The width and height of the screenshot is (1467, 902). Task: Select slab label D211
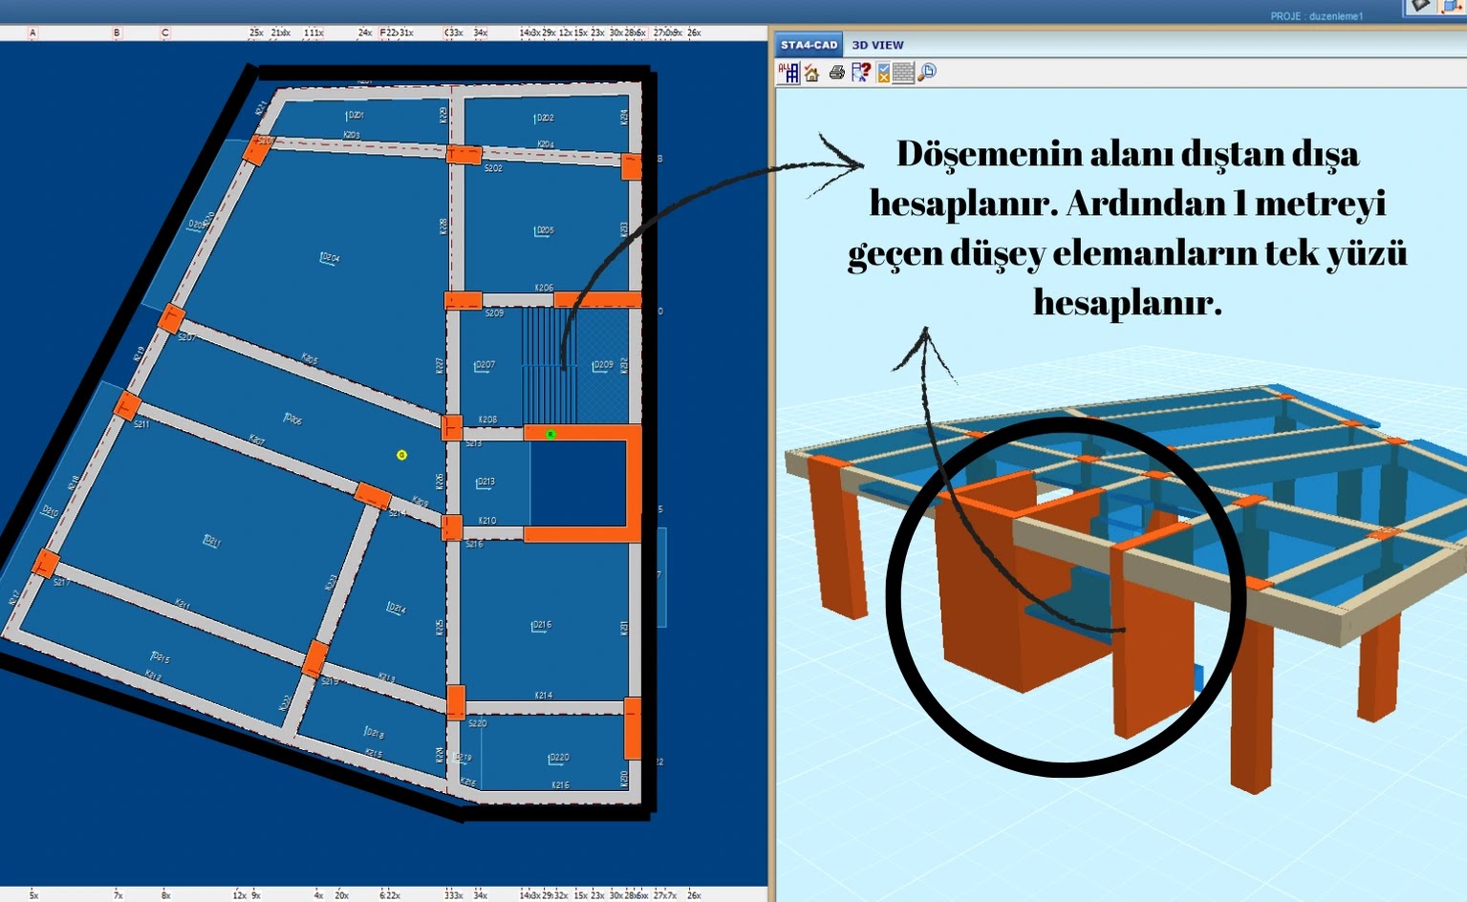(212, 542)
